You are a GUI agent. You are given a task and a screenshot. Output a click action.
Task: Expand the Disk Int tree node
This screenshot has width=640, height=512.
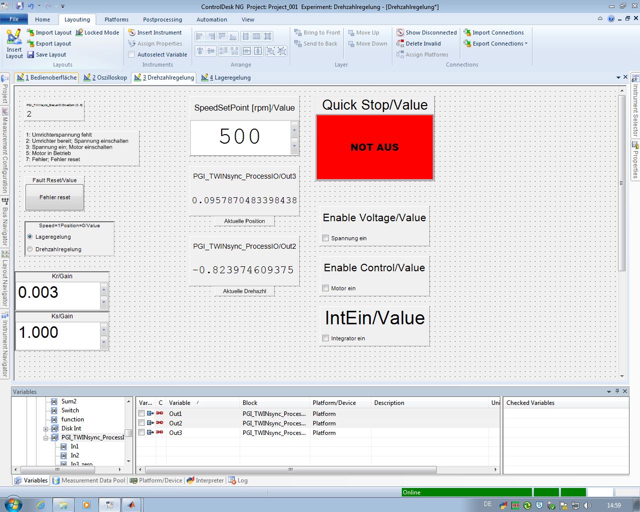(x=46, y=428)
